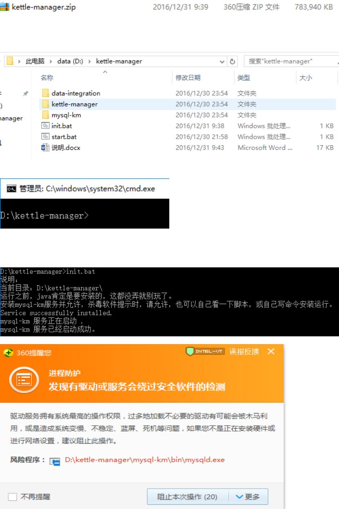Click the 阻止本次操作 button
339x509 pixels.
[x=187, y=497]
